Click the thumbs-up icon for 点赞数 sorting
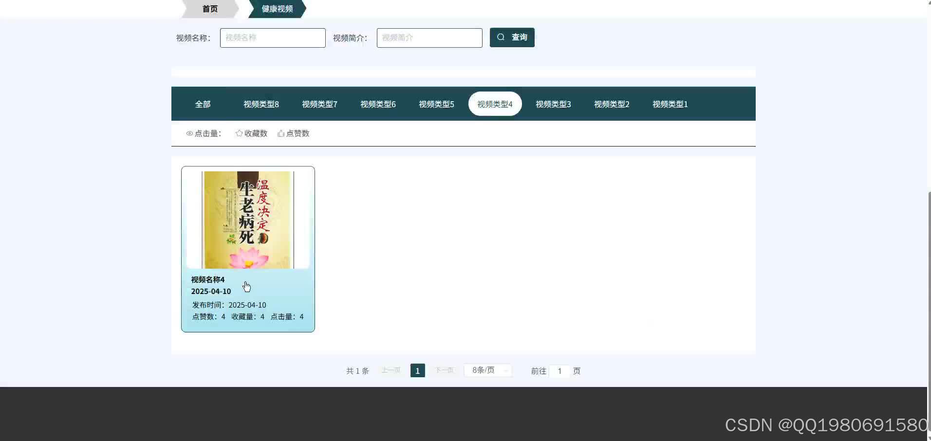Image resolution: width=931 pixels, height=441 pixels. point(280,133)
